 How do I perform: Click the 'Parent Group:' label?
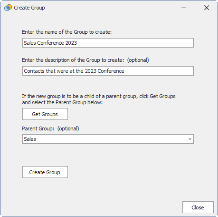(x=38, y=128)
